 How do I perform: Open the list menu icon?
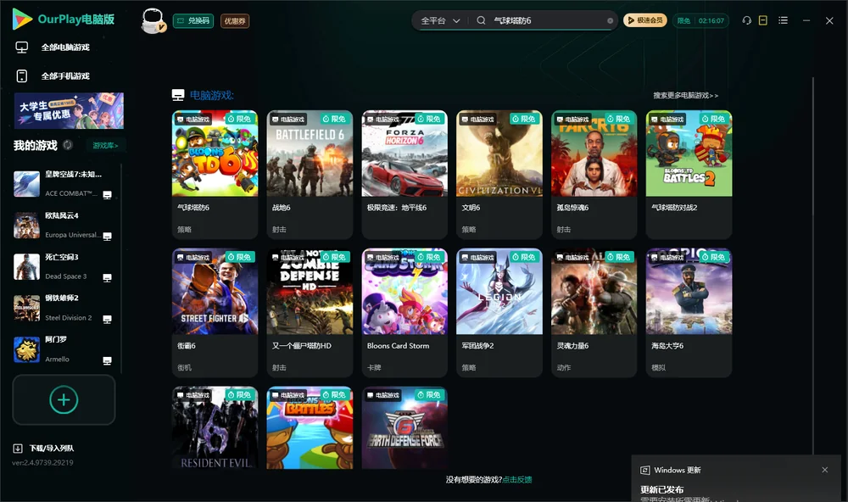click(x=783, y=20)
